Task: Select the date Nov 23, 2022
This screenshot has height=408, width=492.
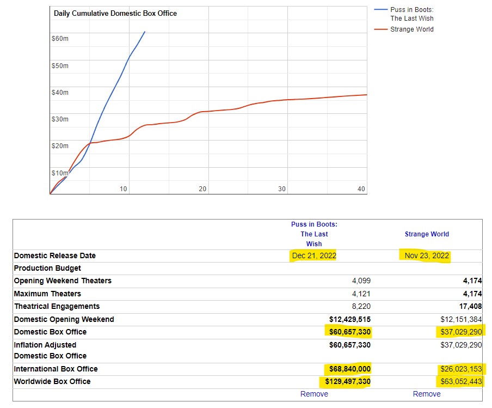Action: [x=427, y=255]
